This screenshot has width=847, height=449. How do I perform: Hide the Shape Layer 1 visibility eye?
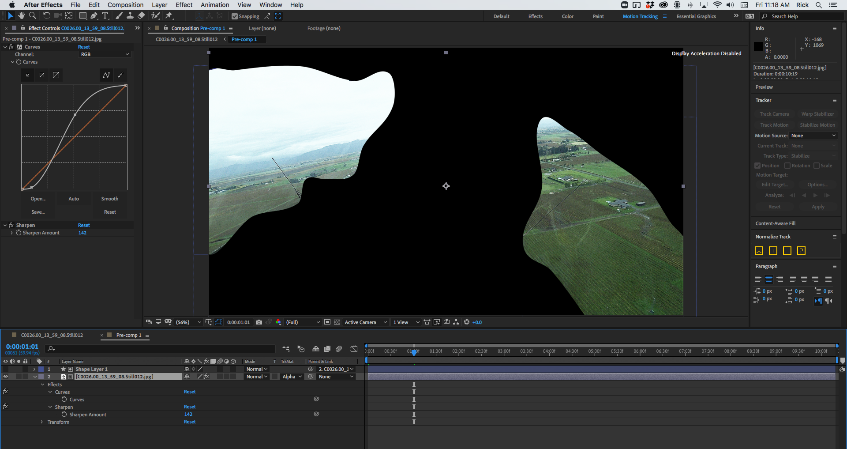point(5,369)
